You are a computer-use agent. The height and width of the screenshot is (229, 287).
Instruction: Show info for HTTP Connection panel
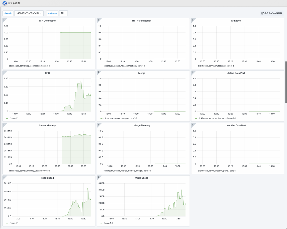(x=99, y=20)
